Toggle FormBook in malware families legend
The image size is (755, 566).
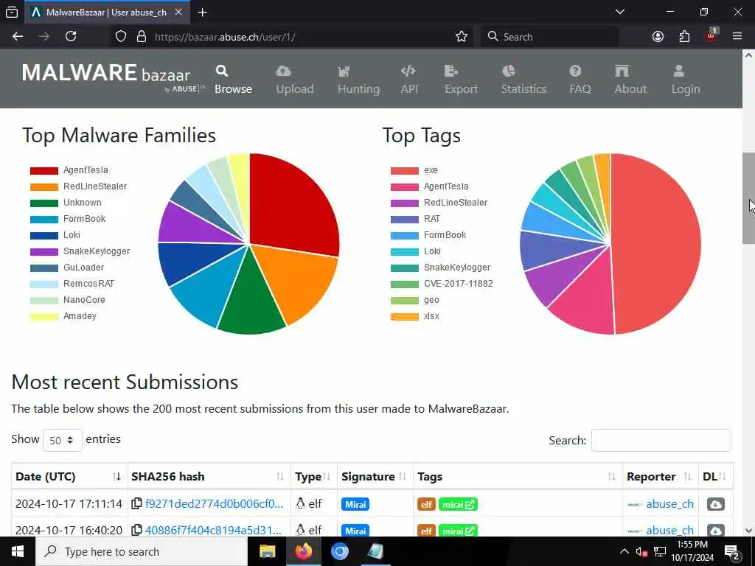click(68, 219)
